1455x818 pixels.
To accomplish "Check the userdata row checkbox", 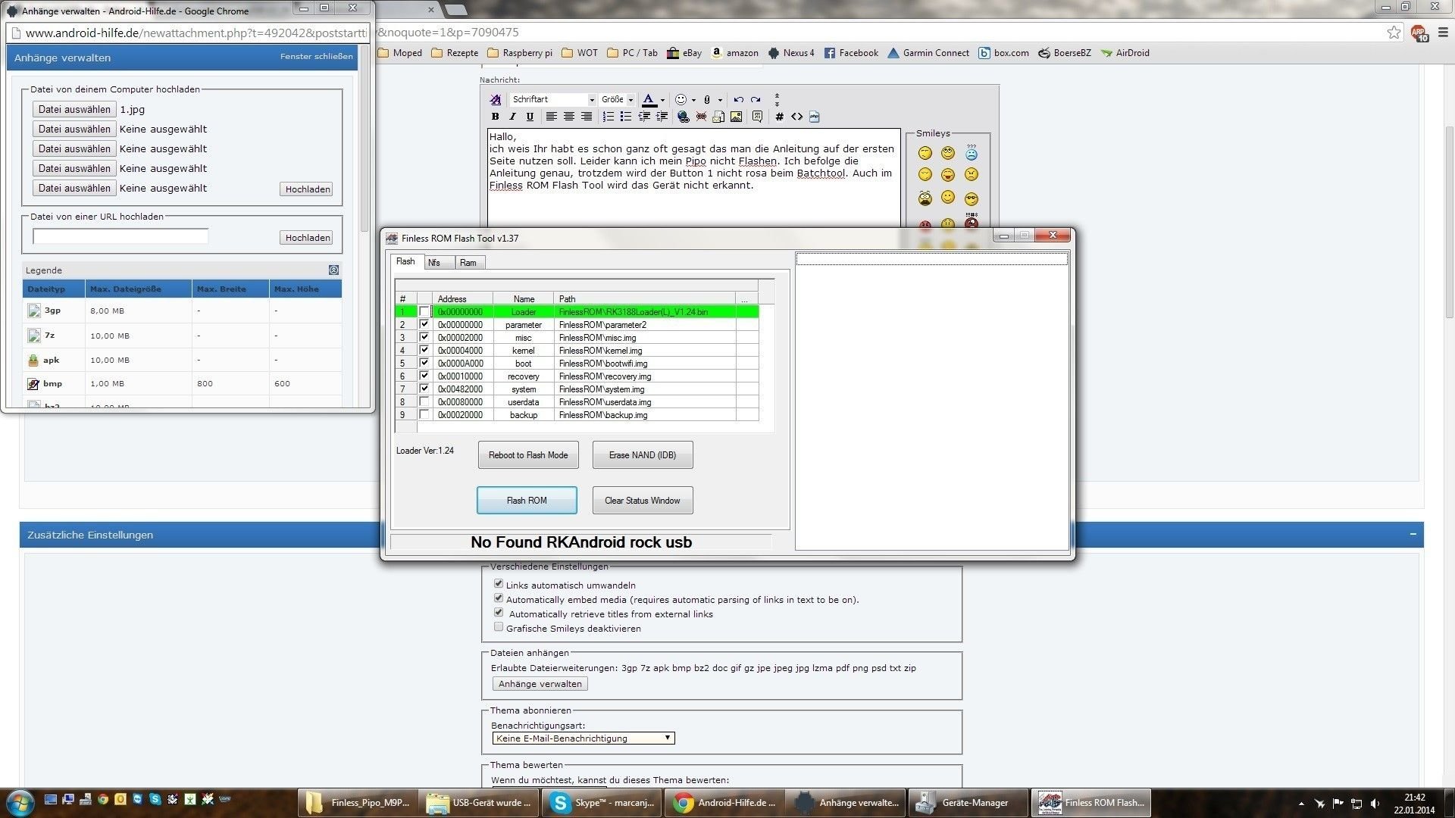I will pyautogui.click(x=424, y=401).
